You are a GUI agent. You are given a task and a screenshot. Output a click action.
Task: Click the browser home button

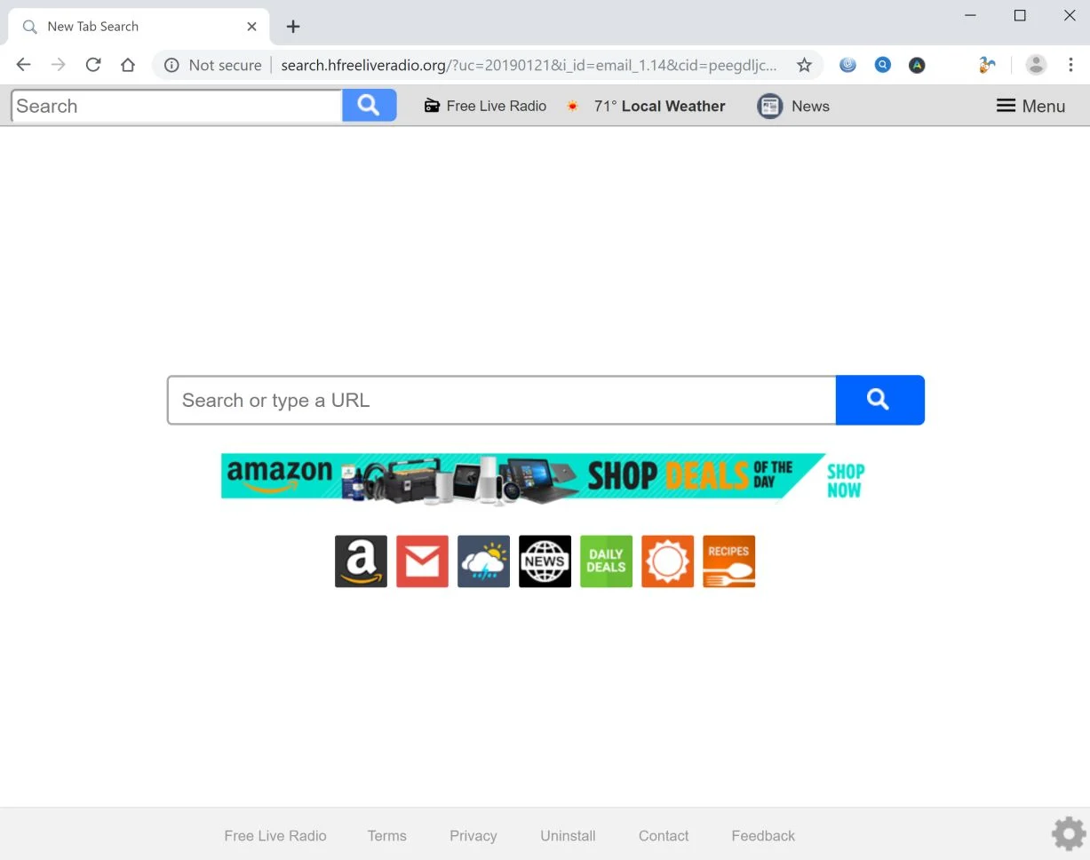point(128,65)
